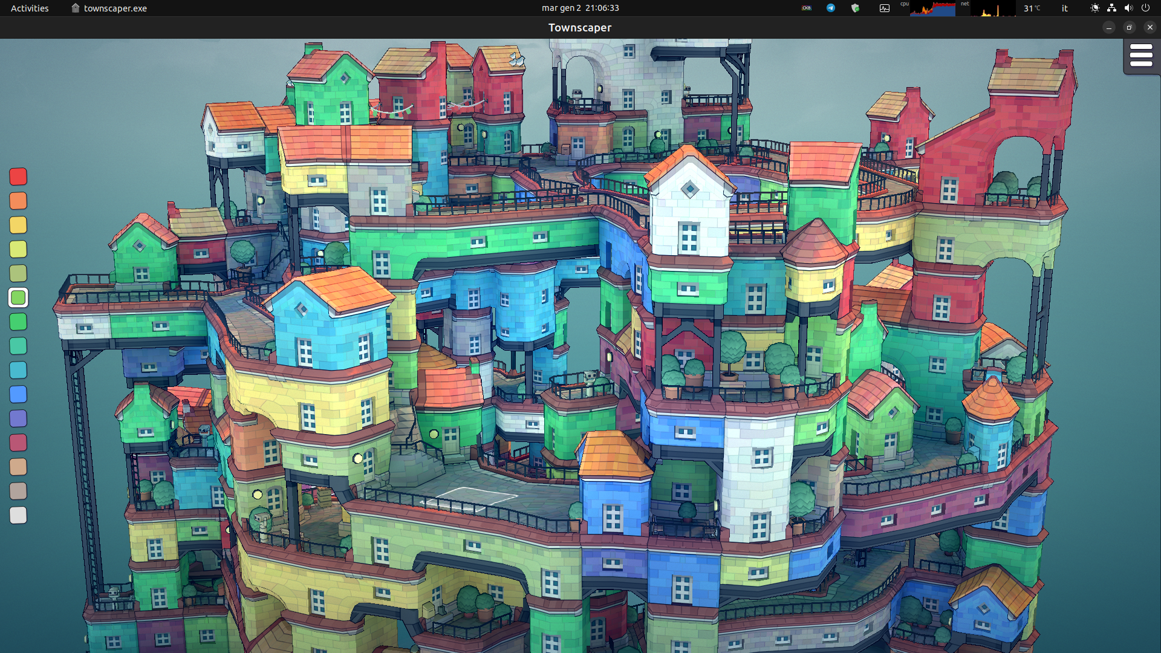Choose the lime yellow color swatch

point(18,249)
